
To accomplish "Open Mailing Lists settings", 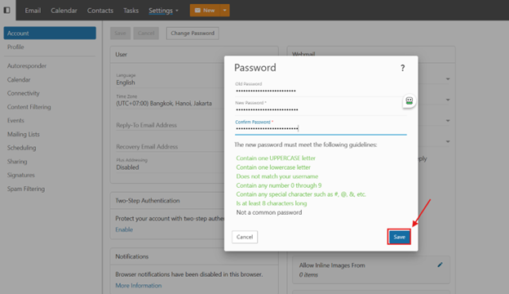I will [x=24, y=134].
